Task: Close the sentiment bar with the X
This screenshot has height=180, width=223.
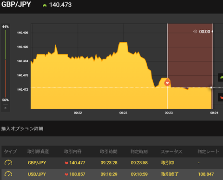Action: point(6,108)
